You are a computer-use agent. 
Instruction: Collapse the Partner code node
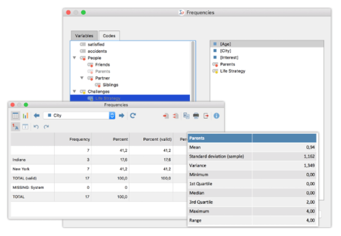(82, 78)
